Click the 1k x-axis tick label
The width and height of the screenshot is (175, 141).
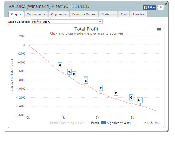click(63, 117)
